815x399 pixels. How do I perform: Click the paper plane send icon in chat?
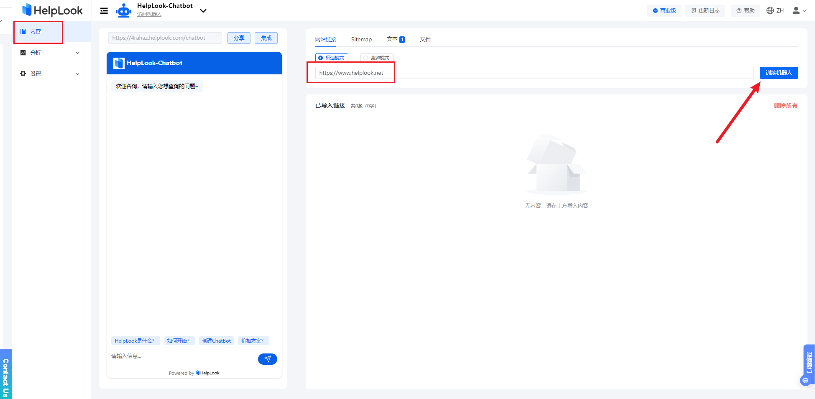click(267, 358)
